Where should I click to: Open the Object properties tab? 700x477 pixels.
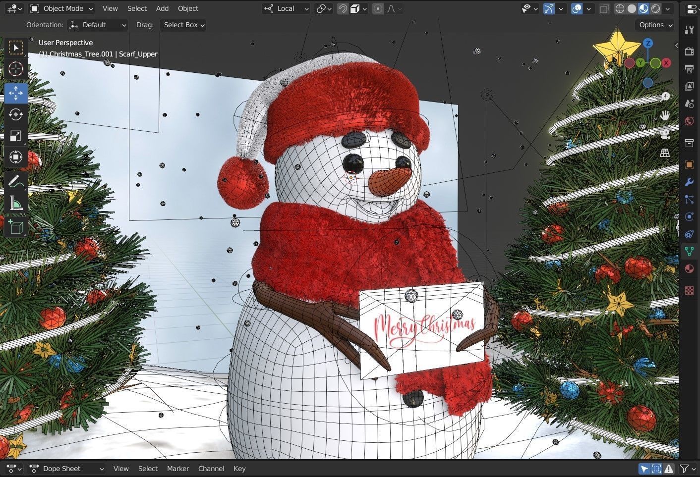pyautogui.click(x=689, y=164)
